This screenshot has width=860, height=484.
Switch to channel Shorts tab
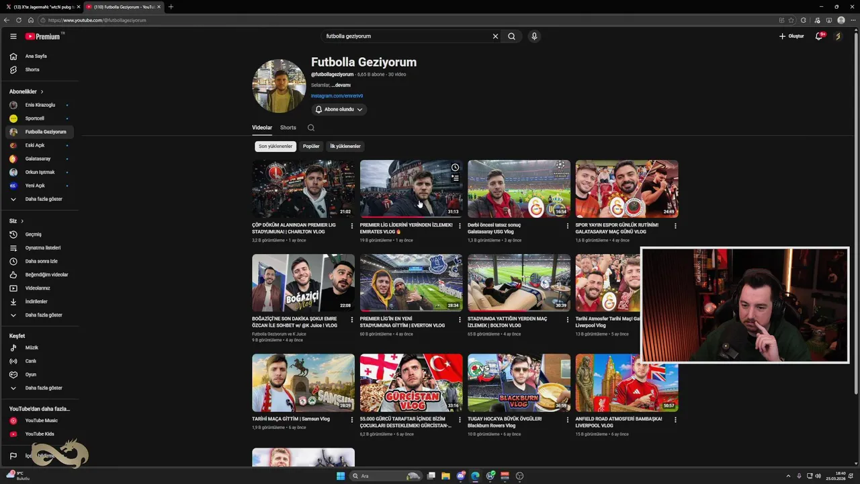(x=288, y=128)
